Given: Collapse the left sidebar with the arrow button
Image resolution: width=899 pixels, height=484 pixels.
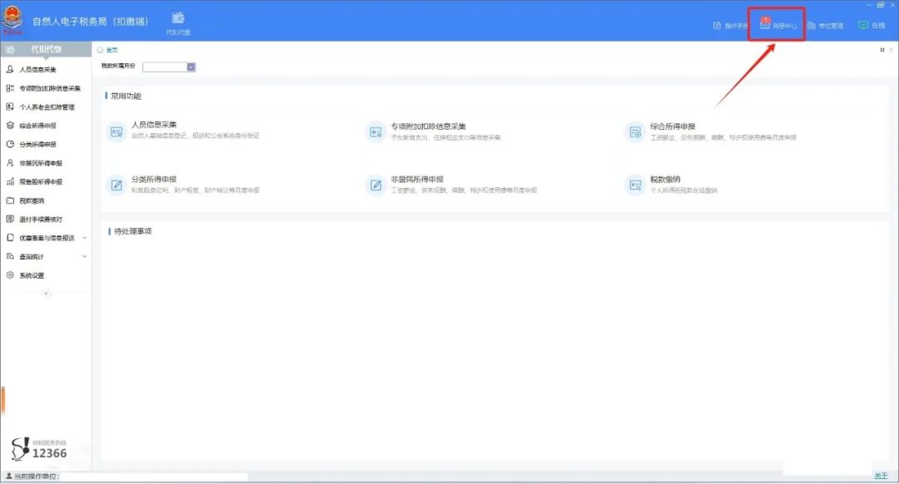Looking at the screenshot, I should [x=47, y=294].
